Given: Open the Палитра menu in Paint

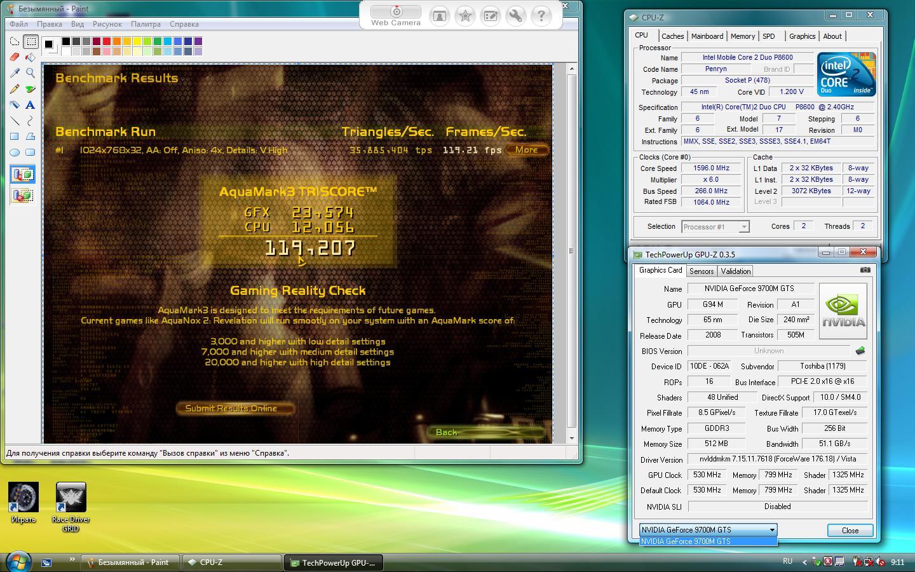Looking at the screenshot, I should point(146,24).
